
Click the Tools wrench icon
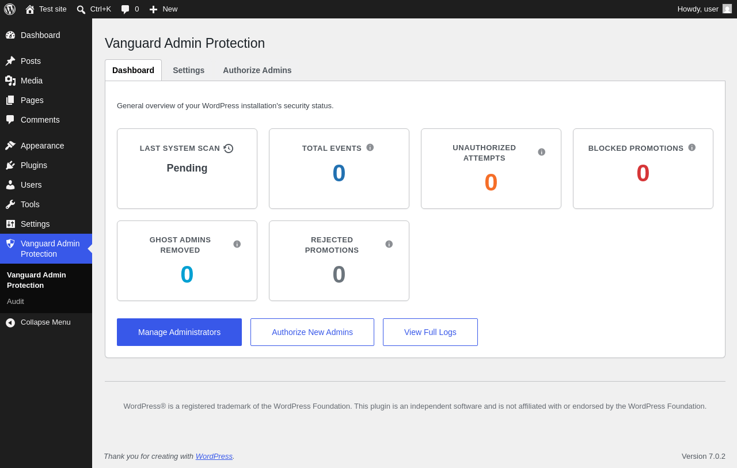tap(10, 204)
